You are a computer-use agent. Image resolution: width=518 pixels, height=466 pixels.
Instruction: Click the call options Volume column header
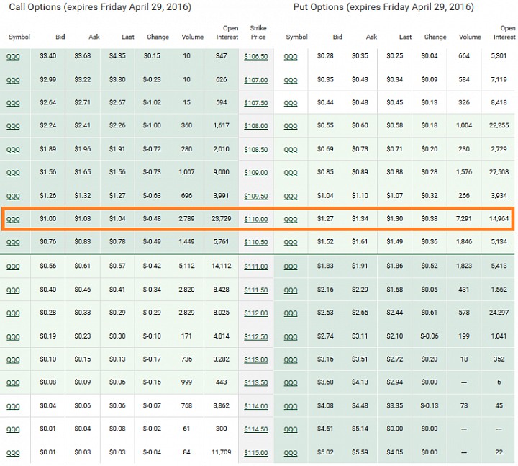pos(193,37)
